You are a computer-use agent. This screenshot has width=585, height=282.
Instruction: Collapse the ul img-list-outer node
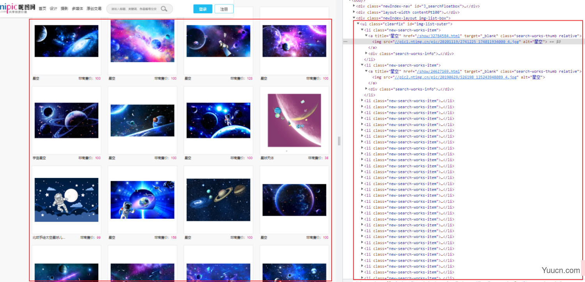pyautogui.click(x=358, y=24)
